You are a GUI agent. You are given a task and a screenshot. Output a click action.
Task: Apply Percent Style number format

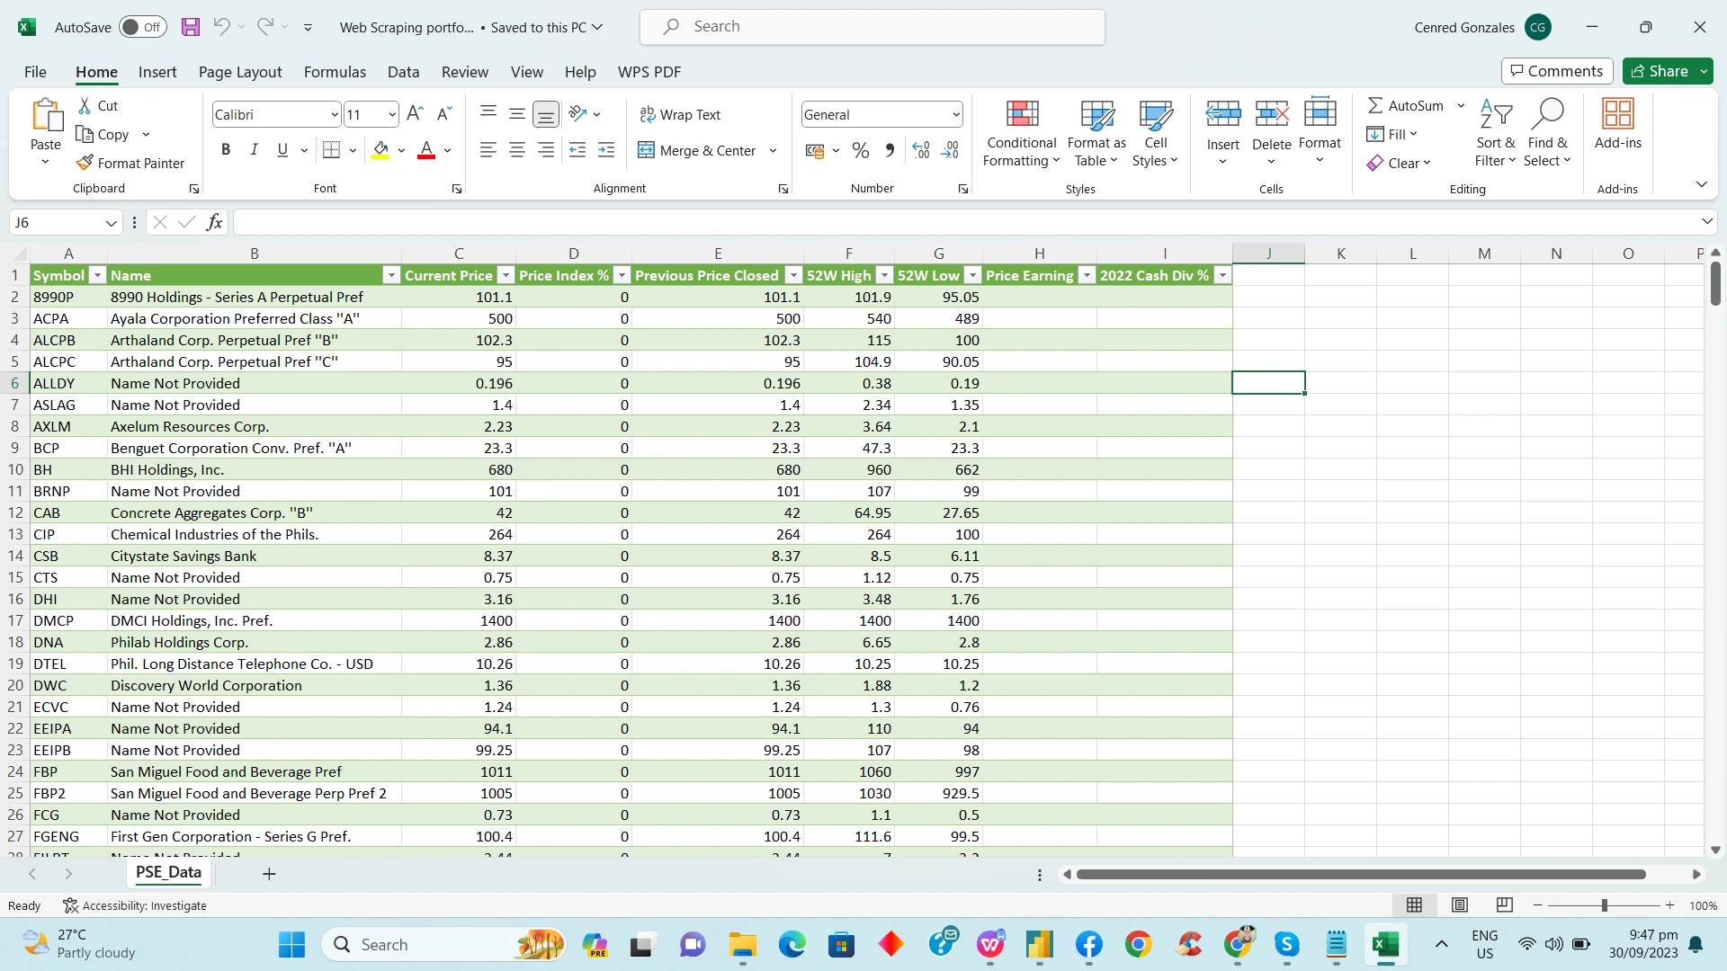pos(860,150)
